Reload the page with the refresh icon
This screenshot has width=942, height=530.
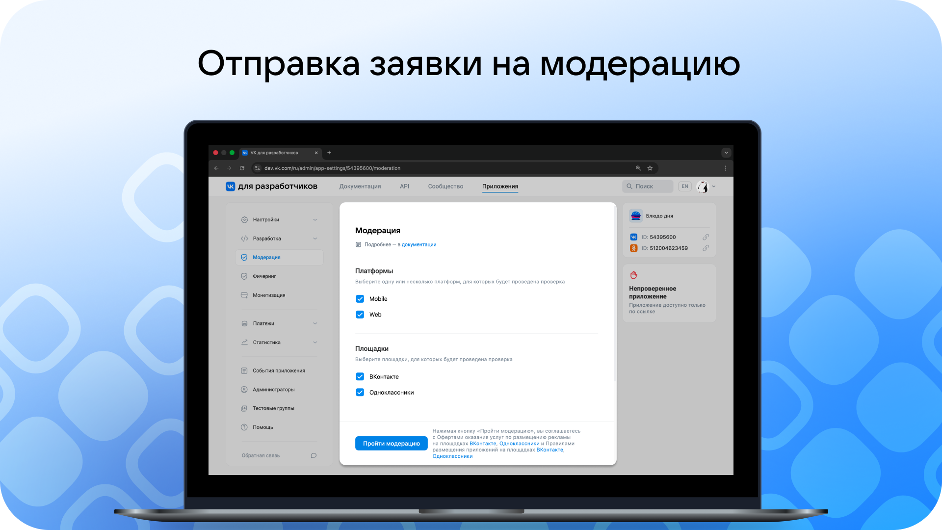242,168
